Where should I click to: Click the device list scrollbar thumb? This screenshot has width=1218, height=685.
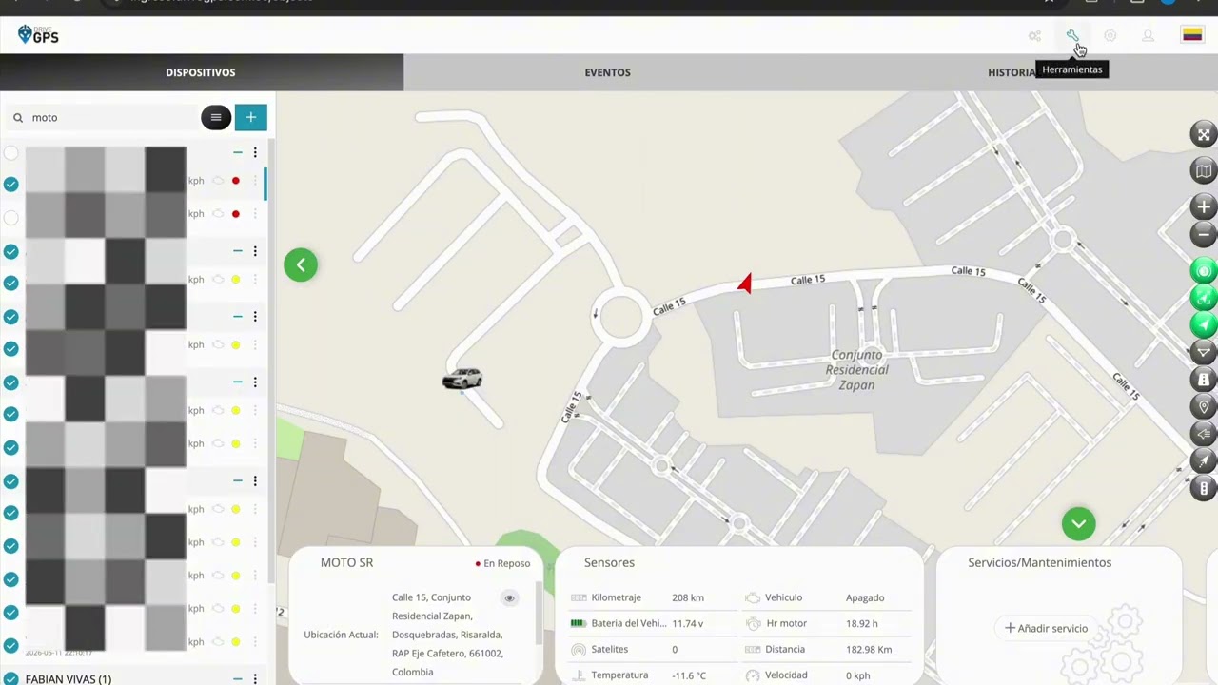[265, 183]
